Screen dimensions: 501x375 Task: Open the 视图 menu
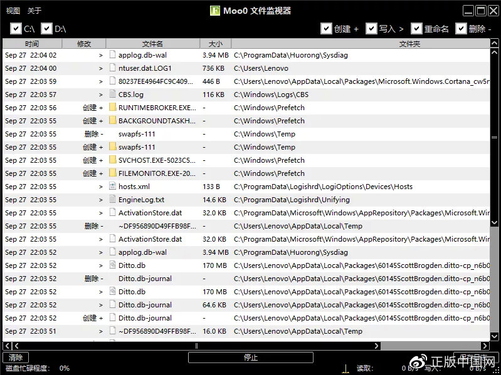tap(13, 11)
